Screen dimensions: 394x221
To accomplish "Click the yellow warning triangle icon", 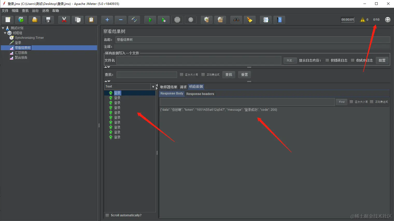I will (x=363, y=20).
